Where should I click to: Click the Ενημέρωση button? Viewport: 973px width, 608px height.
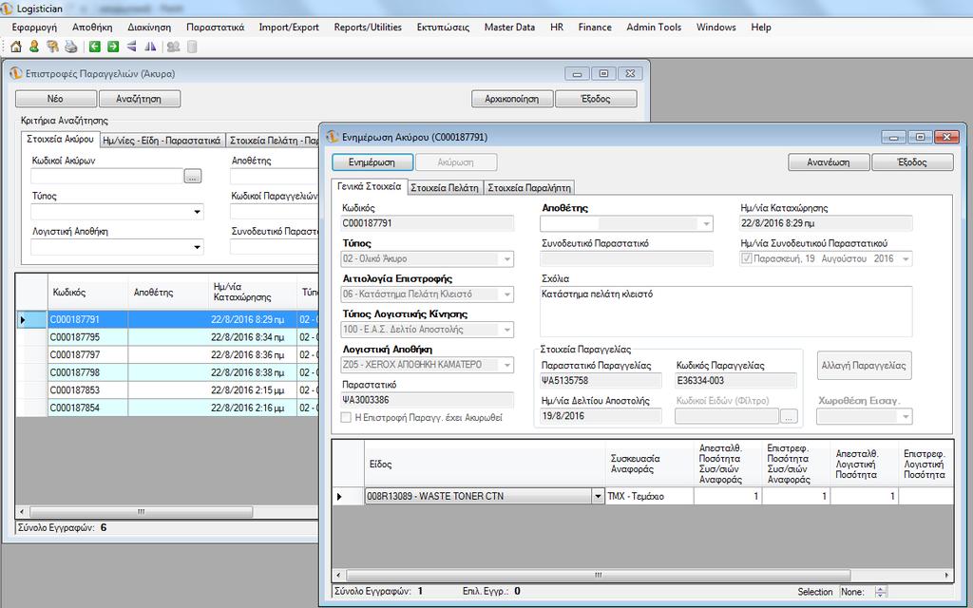point(372,161)
